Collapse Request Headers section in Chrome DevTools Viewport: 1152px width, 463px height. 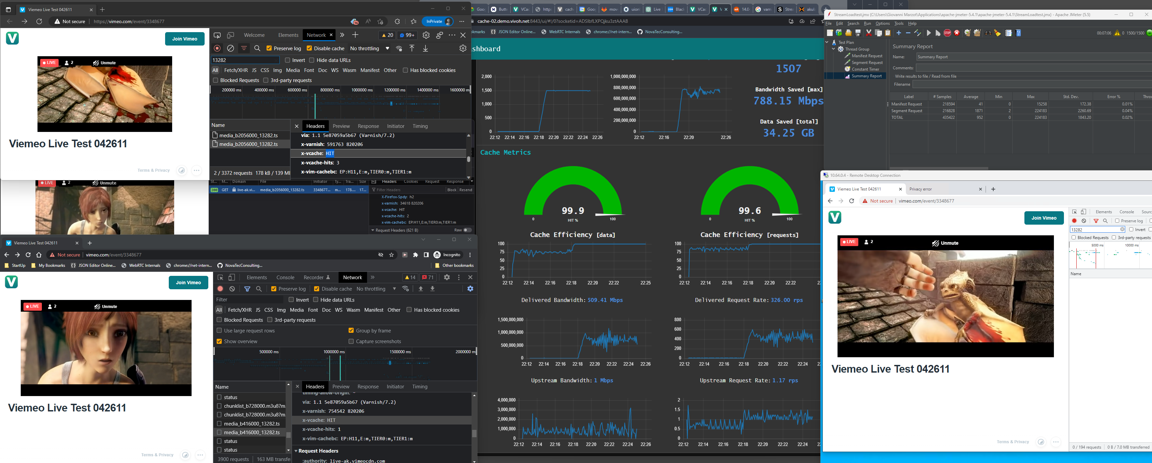click(296, 451)
